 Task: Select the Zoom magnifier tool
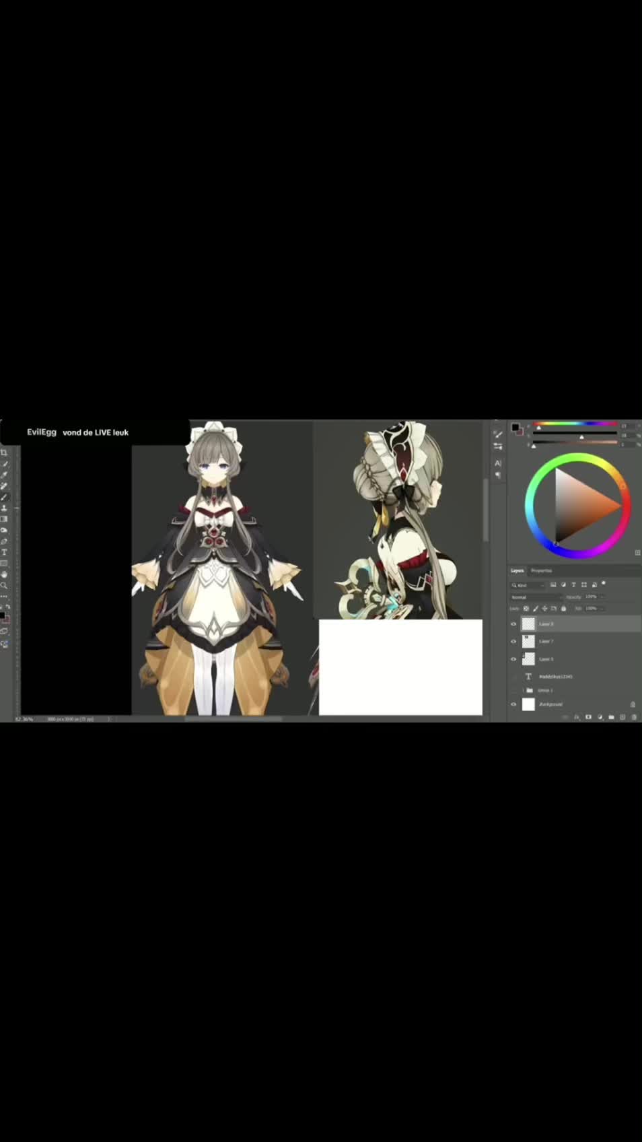tap(4, 586)
